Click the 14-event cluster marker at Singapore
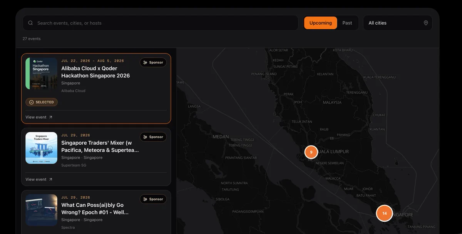The width and height of the screenshot is (462, 234). click(x=384, y=213)
